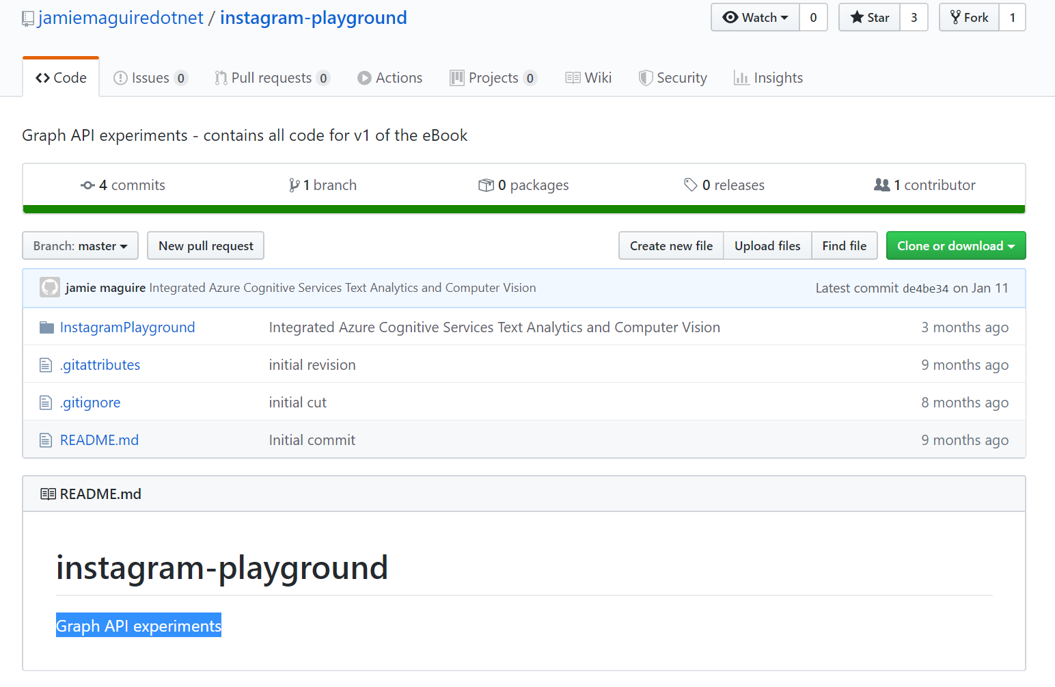1055x687 pixels.
Task: Click the file icon next to README.md row
Action: pos(46,440)
